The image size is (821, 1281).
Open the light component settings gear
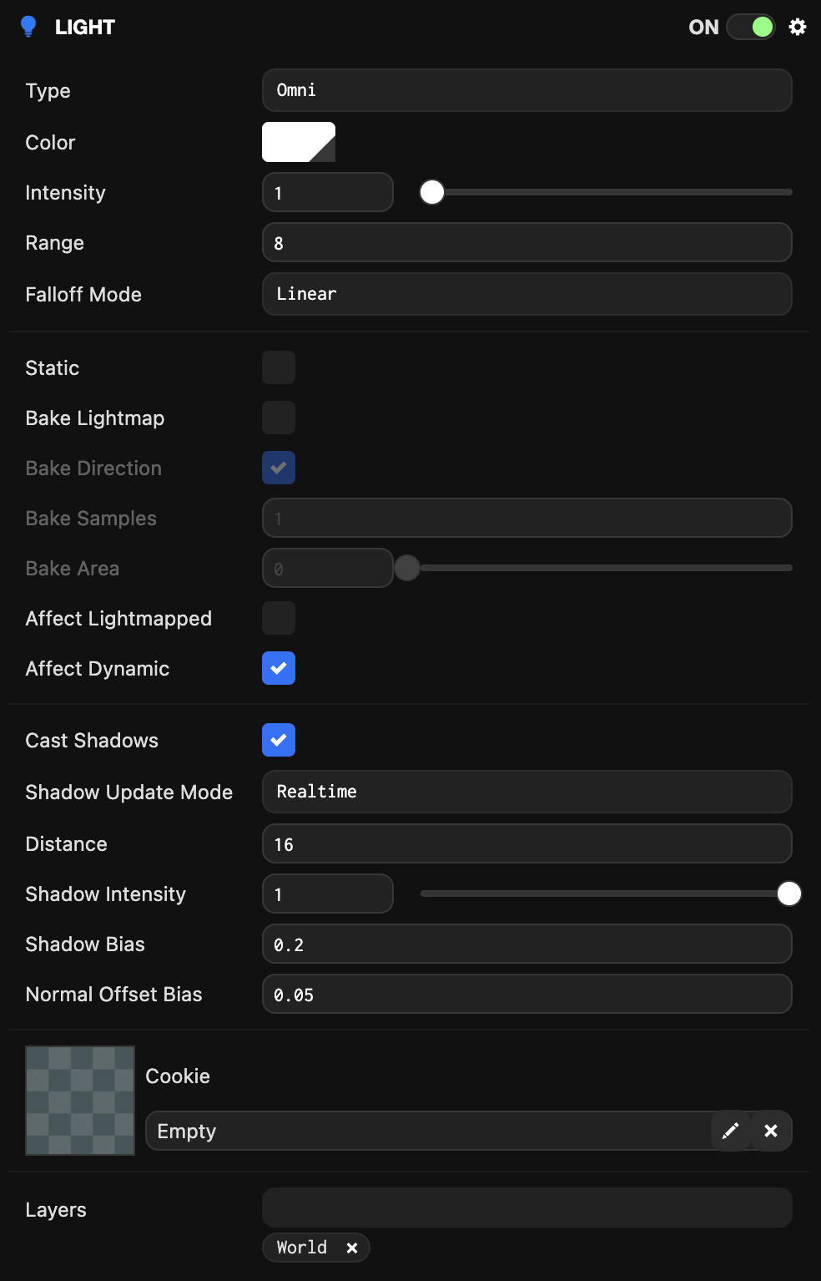(798, 26)
